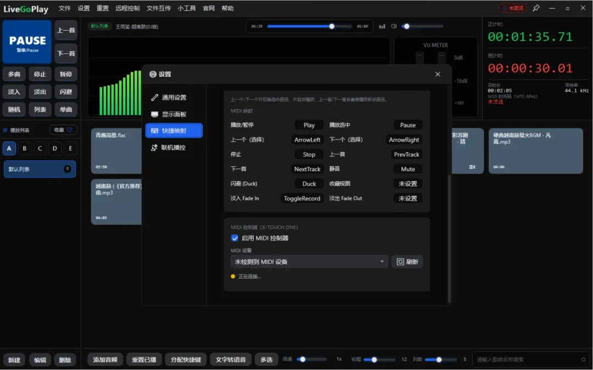Image resolution: width=593 pixels, height=370 pixels.
Task: Click the spectrum bars icon beside progress bar
Action: 382,26
